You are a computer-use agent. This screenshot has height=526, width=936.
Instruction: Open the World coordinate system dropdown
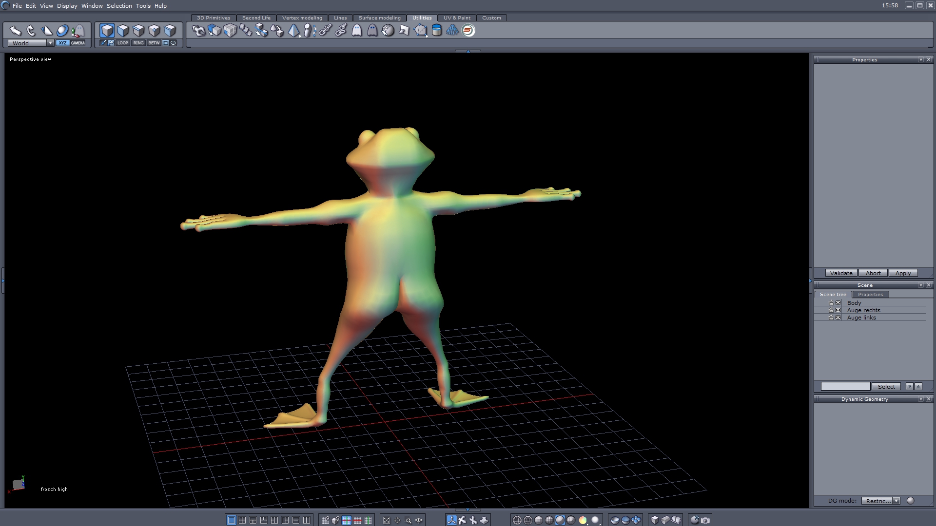click(x=50, y=43)
